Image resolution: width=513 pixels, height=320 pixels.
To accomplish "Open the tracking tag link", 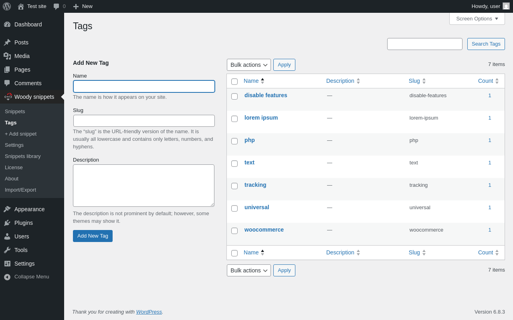I will click(x=255, y=185).
